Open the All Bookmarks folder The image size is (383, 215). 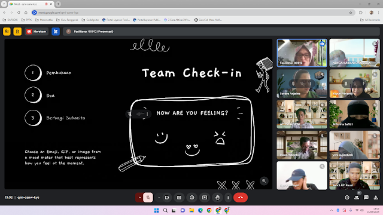pyautogui.click(x=370, y=20)
